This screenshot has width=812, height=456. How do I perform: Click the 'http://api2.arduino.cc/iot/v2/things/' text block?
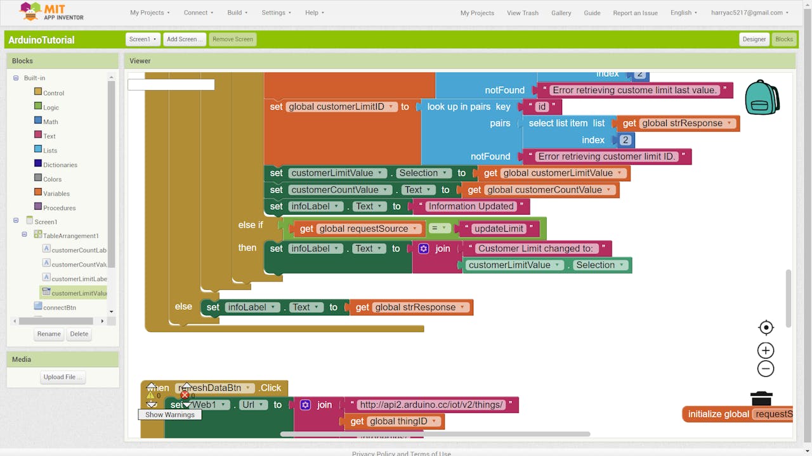[x=431, y=405]
